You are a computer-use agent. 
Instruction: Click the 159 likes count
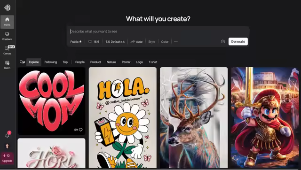point(75,130)
